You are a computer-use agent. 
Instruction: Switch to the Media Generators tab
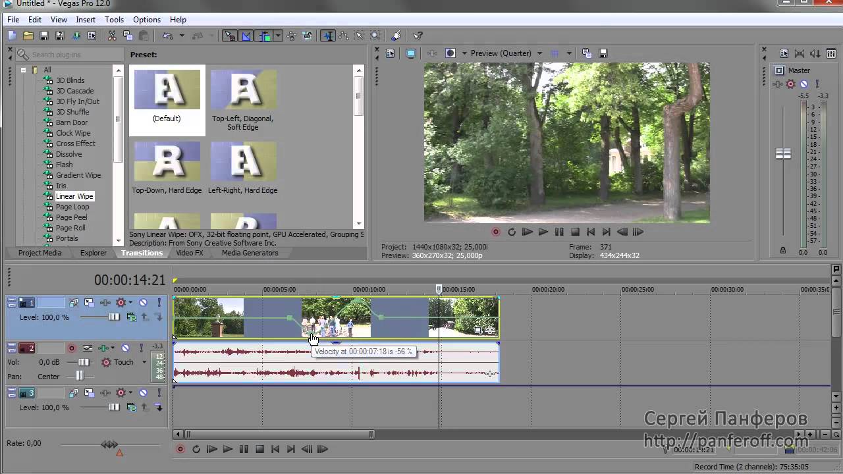250,253
